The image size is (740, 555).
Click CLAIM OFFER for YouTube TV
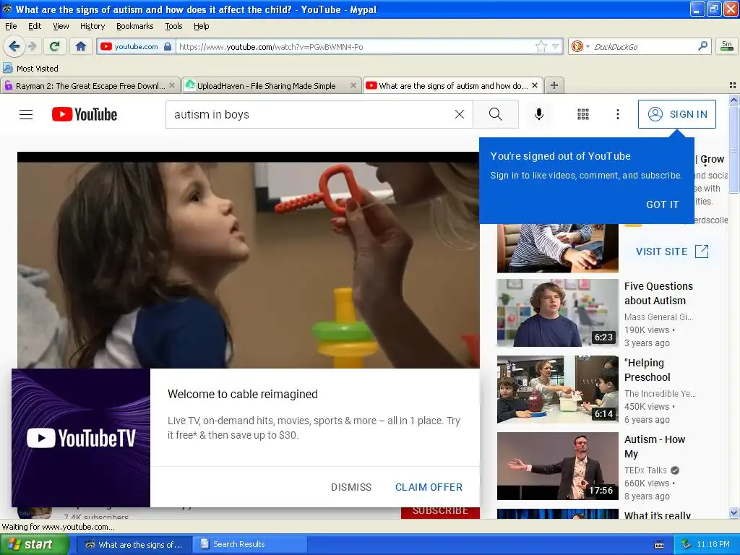coord(429,487)
